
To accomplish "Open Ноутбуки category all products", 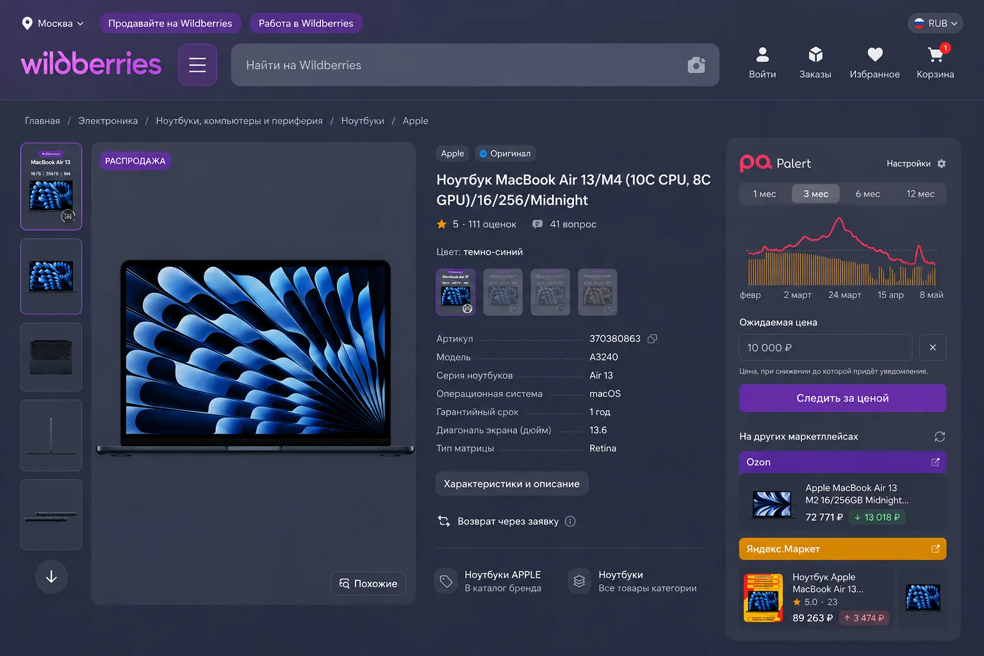I will [x=632, y=581].
